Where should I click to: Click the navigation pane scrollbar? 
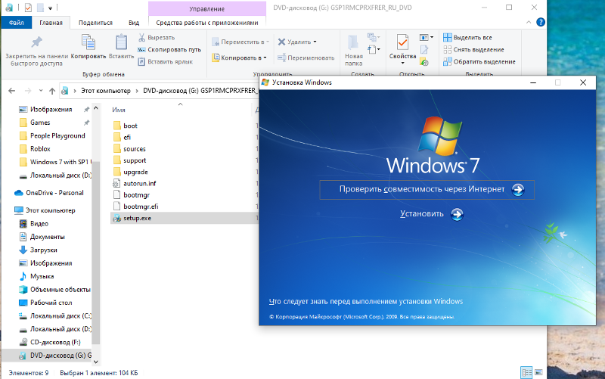pos(96,253)
